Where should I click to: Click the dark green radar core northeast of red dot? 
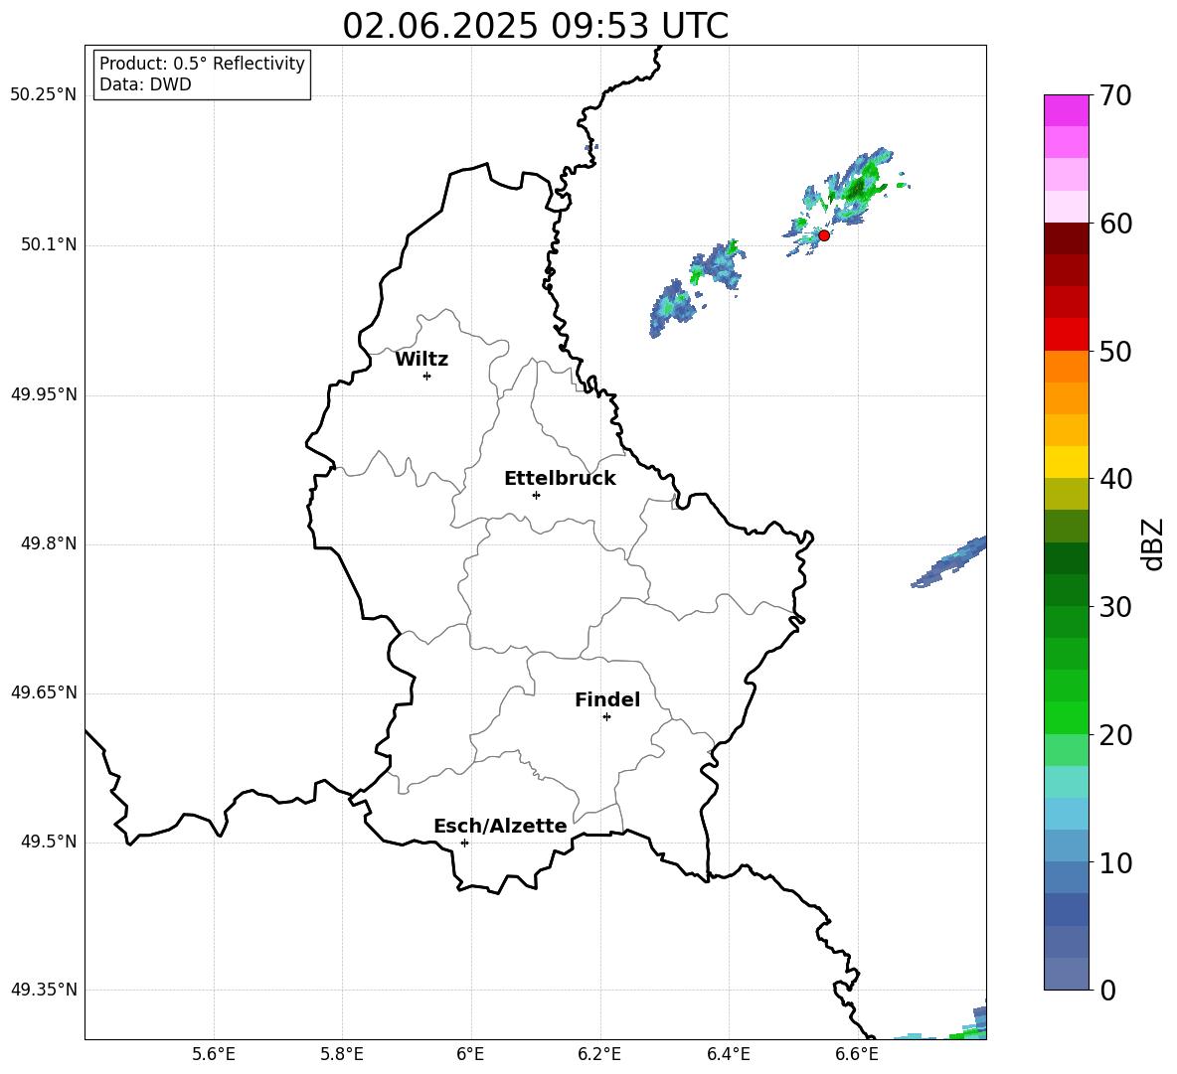click(856, 188)
